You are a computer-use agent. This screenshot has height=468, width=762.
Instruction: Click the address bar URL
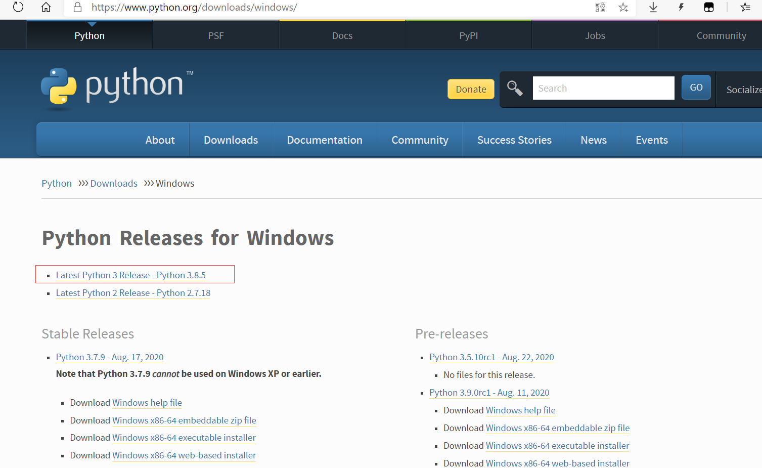point(194,7)
